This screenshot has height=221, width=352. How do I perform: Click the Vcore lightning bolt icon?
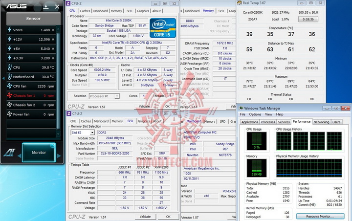[x=9, y=30]
